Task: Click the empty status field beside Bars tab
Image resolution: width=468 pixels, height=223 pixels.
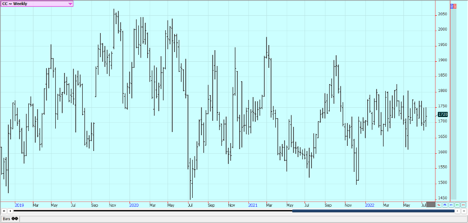Action: tap(243, 219)
